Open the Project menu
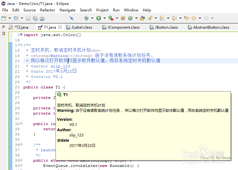The width and height of the screenshot is (238, 170). click(x=102, y=10)
